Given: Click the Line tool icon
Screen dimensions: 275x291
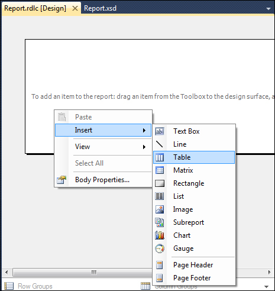Looking at the screenshot, I should [160, 144].
